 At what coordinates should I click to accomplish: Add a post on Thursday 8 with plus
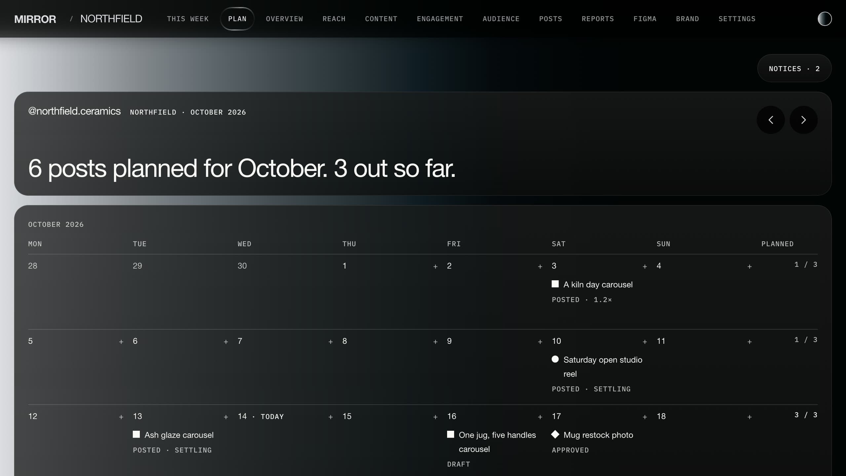[435, 342]
